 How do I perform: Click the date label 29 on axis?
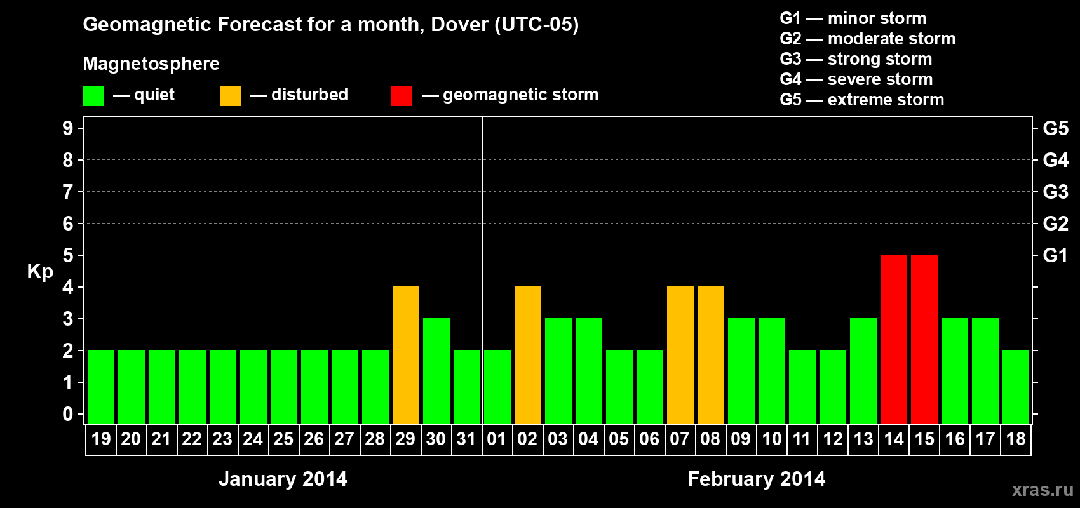click(405, 439)
